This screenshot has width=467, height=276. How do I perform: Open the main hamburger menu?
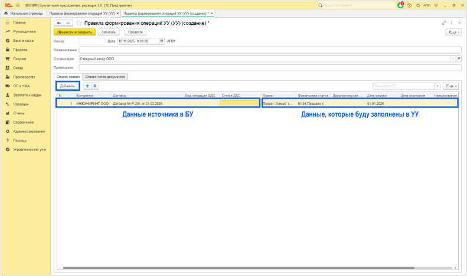click(x=18, y=5)
